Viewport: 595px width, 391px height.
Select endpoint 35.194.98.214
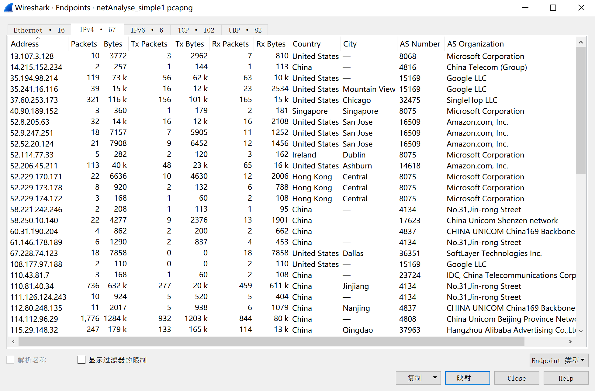point(292,78)
